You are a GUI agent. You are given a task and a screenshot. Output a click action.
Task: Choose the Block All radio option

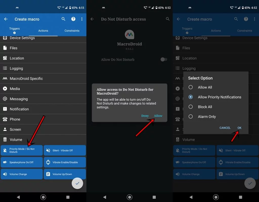tap(191, 107)
